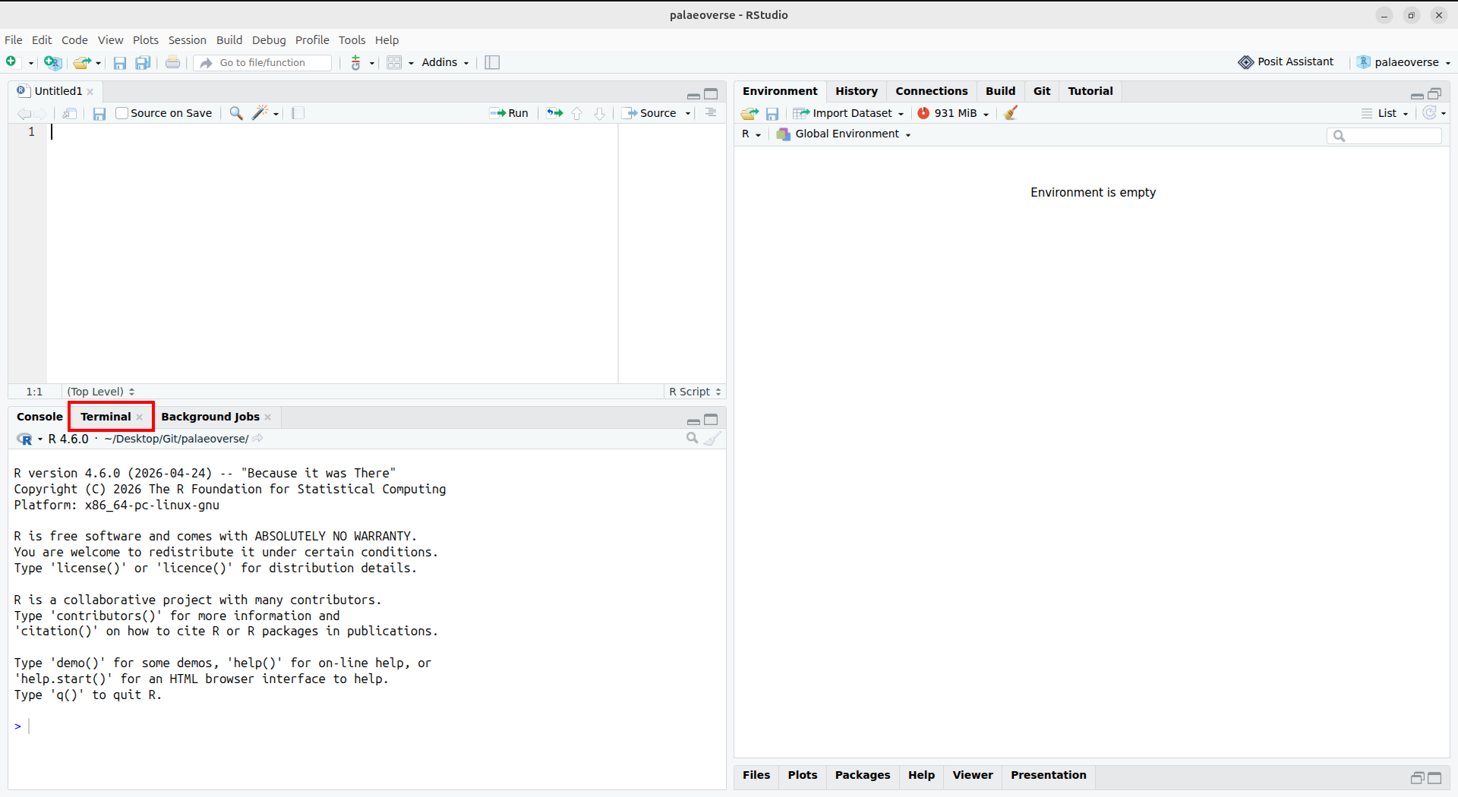Close the Terminal tab
The height and width of the screenshot is (797, 1458).
pyautogui.click(x=140, y=417)
